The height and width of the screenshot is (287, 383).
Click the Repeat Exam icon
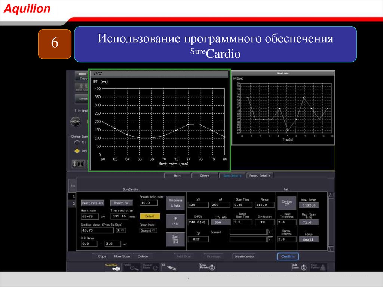click(x=150, y=267)
